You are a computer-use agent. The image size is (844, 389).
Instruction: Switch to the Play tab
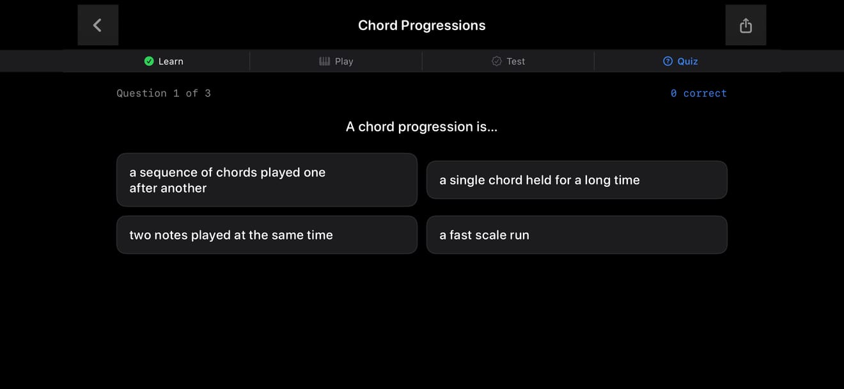click(336, 61)
